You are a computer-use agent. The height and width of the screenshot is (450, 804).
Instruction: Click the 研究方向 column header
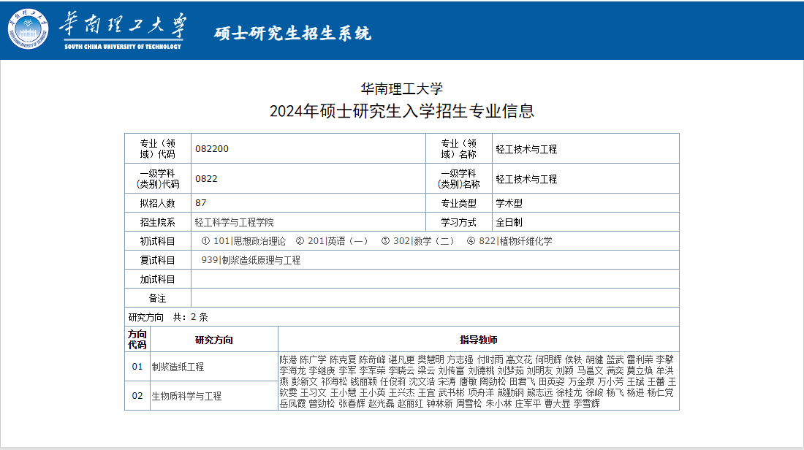(x=214, y=339)
